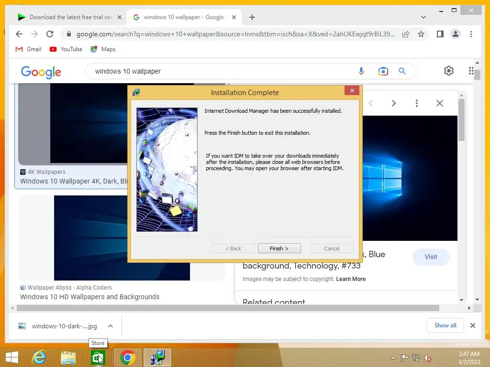The image size is (490, 367).
Task: Click the horizontal page scrollbar
Action: pos(228,308)
